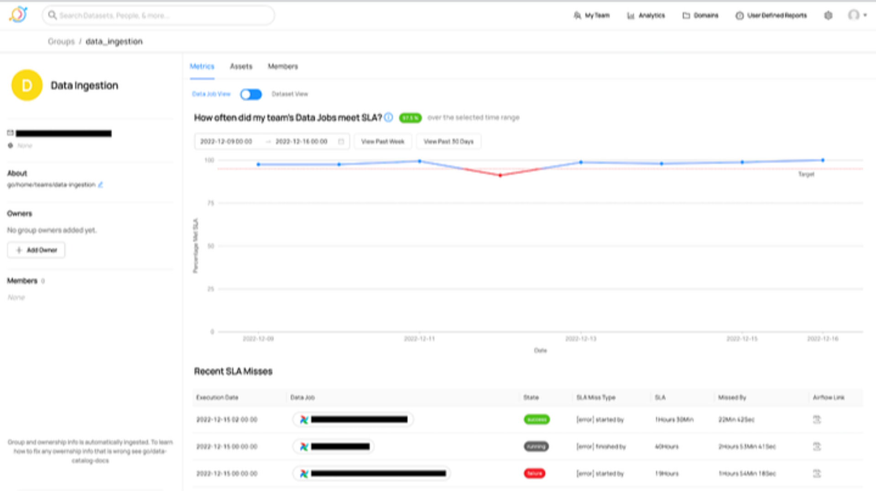Screen dimensions: 876x491
Task: Click the Recent SLA Misses heading
Action: pyautogui.click(x=233, y=372)
